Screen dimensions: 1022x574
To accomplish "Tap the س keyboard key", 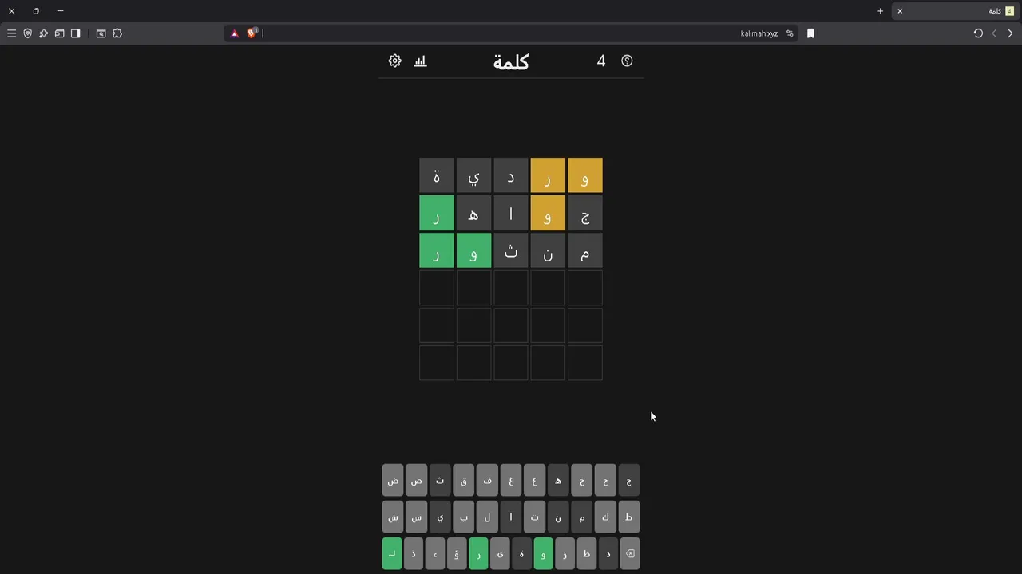I will (x=416, y=517).
